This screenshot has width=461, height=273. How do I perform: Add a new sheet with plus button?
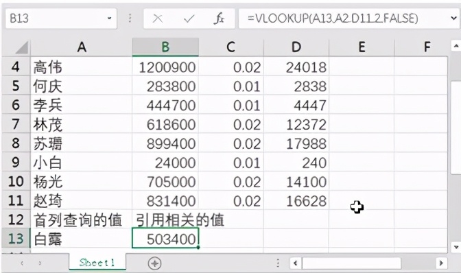[154, 263]
